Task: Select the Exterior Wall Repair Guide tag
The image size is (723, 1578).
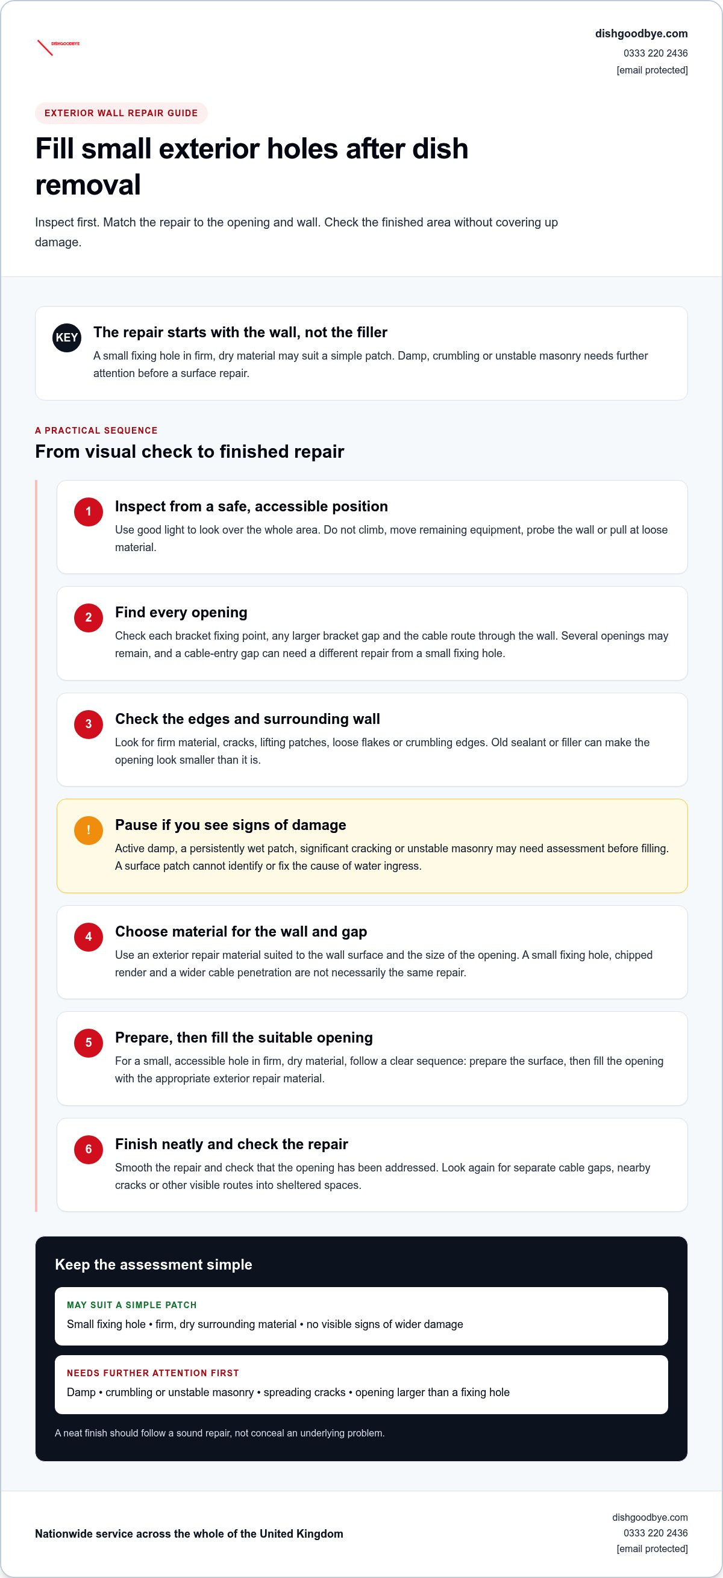Action: point(121,113)
